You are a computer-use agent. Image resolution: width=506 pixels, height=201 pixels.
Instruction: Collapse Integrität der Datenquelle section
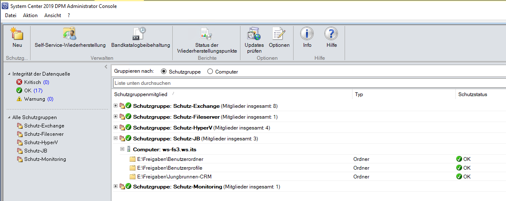tap(9, 74)
